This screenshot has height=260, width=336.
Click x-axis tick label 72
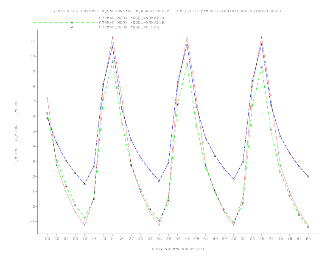click(x=271, y=239)
